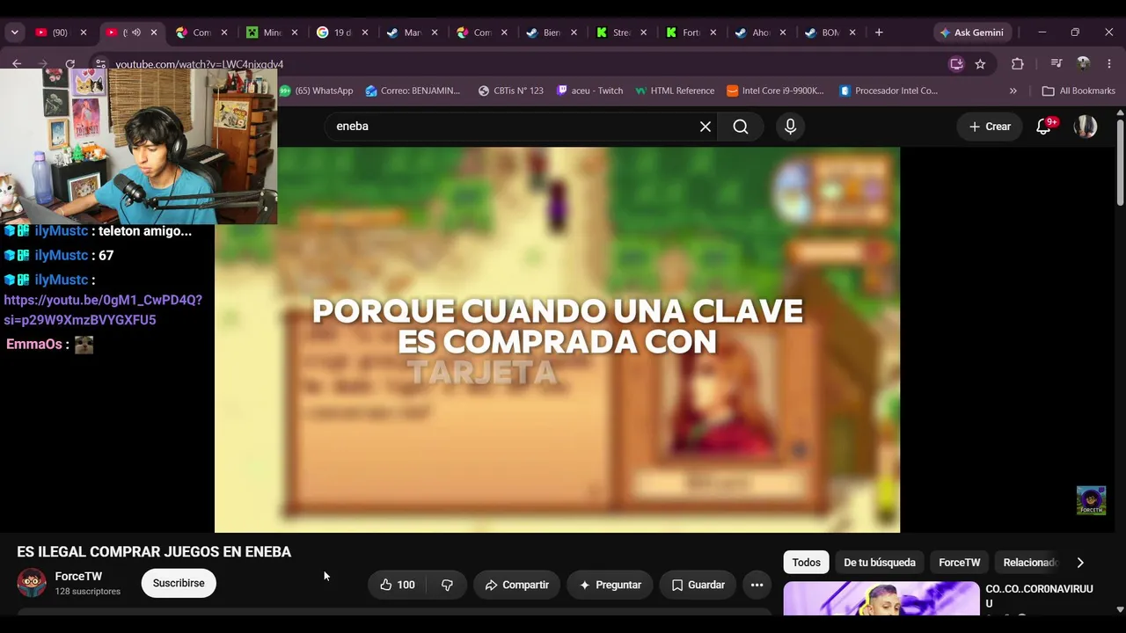Open the ForceTW channel avatar
1126x633 pixels.
[x=32, y=583]
